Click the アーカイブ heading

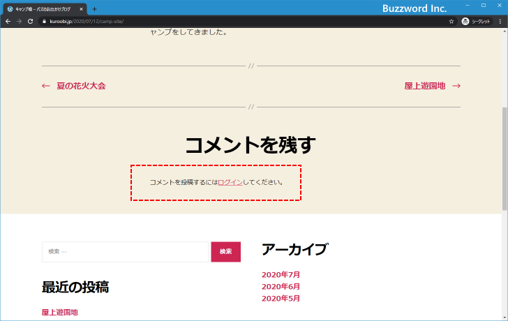click(294, 249)
